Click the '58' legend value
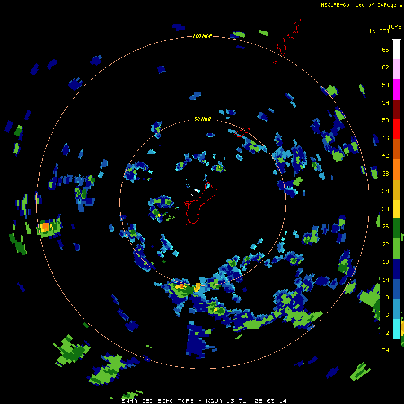The width and height of the screenshot is (404, 404). (386, 85)
